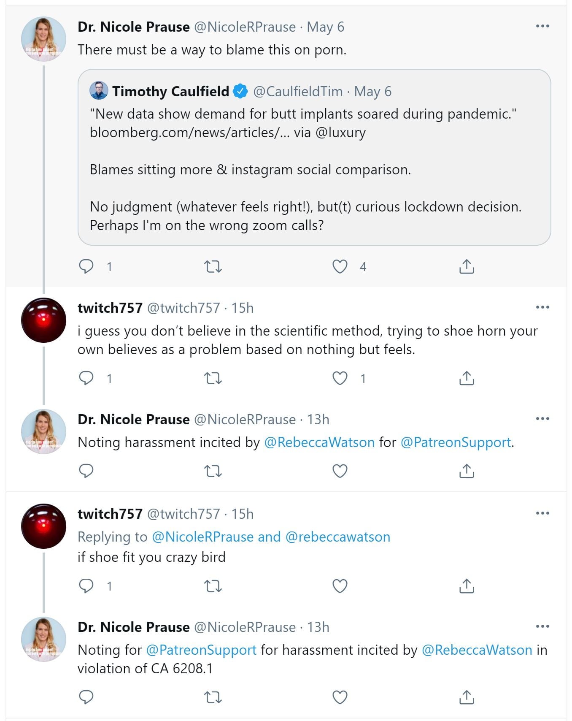Open more options for 'crazy bird' tweet

click(x=542, y=513)
